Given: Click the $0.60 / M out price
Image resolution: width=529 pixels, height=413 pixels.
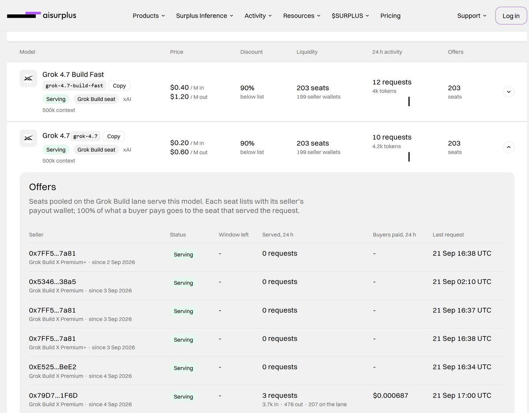Looking at the screenshot, I should tap(188, 152).
